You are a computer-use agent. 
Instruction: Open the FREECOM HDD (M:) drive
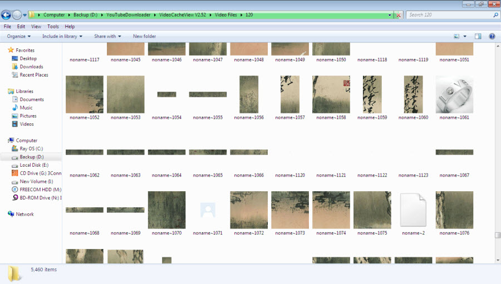tap(41, 190)
